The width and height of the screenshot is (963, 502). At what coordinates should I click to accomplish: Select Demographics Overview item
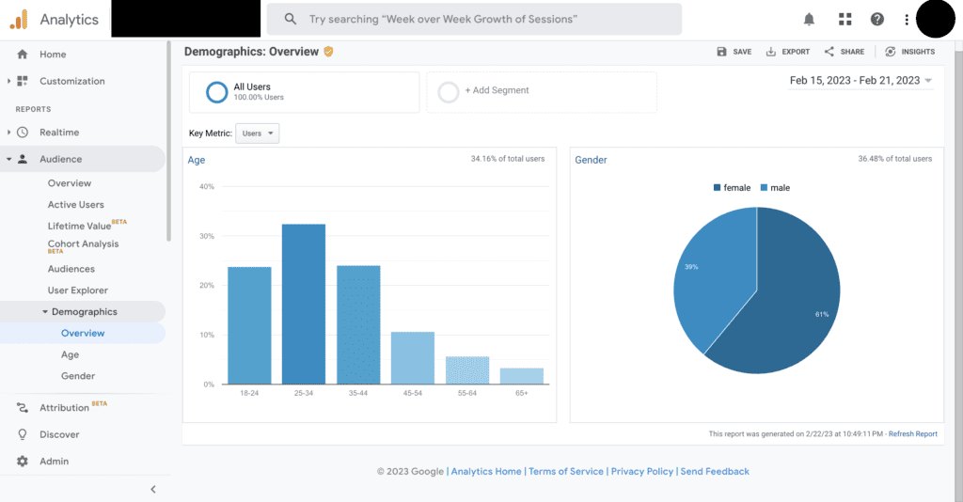tap(83, 333)
